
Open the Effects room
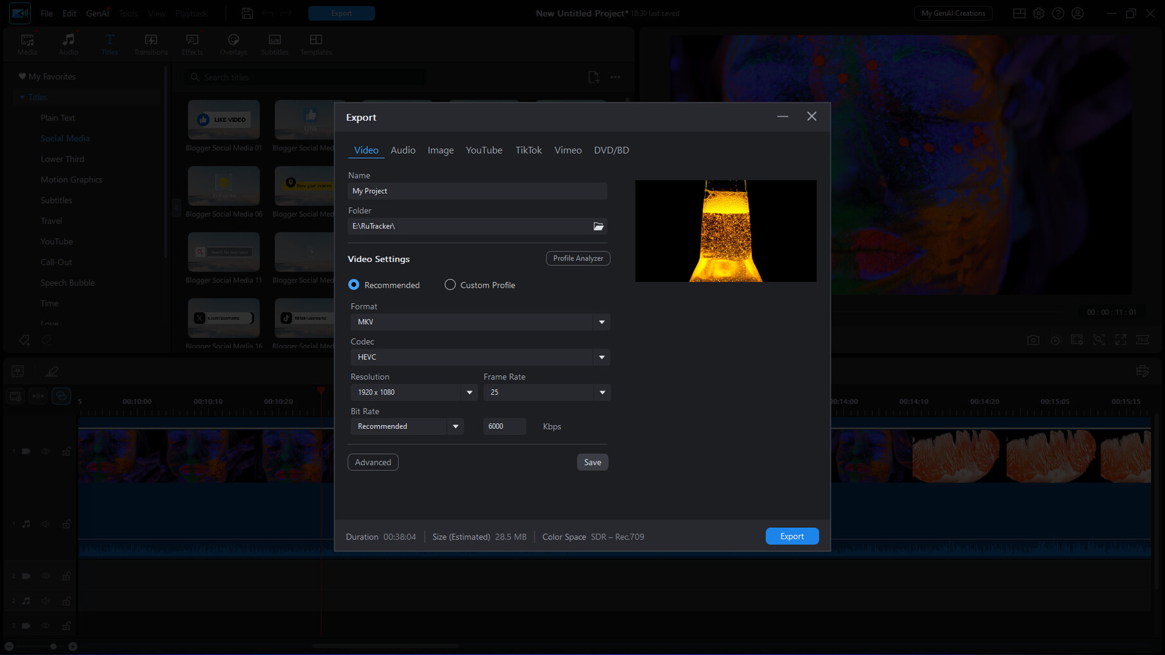192,44
